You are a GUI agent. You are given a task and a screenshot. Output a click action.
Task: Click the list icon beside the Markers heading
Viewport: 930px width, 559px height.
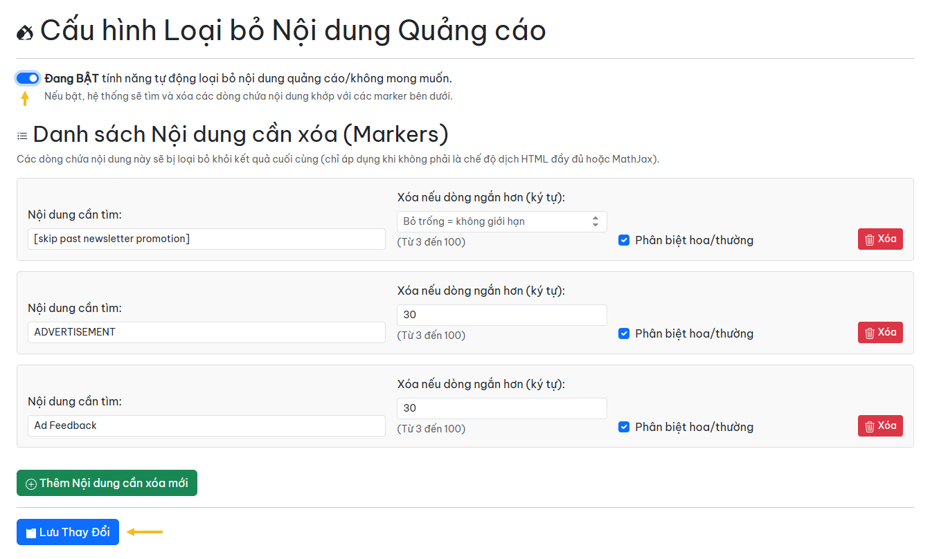(22, 136)
